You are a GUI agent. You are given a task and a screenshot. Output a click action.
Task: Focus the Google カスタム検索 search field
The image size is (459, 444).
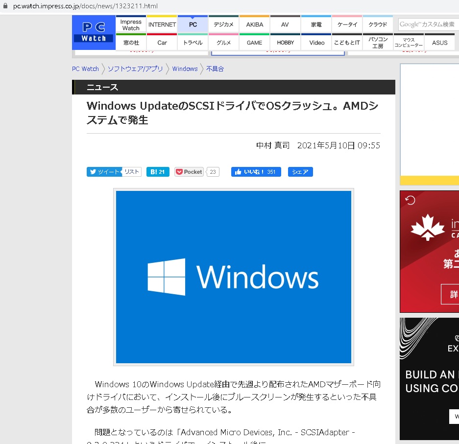click(428, 24)
